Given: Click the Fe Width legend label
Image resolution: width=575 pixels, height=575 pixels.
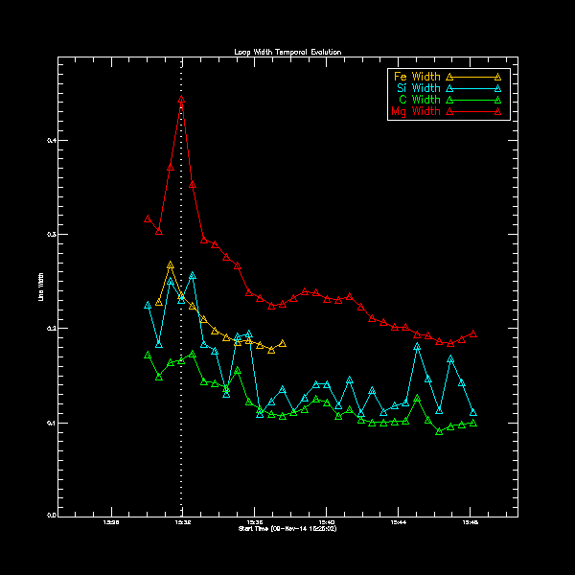Looking at the screenshot, I should (x=417, y=76).
